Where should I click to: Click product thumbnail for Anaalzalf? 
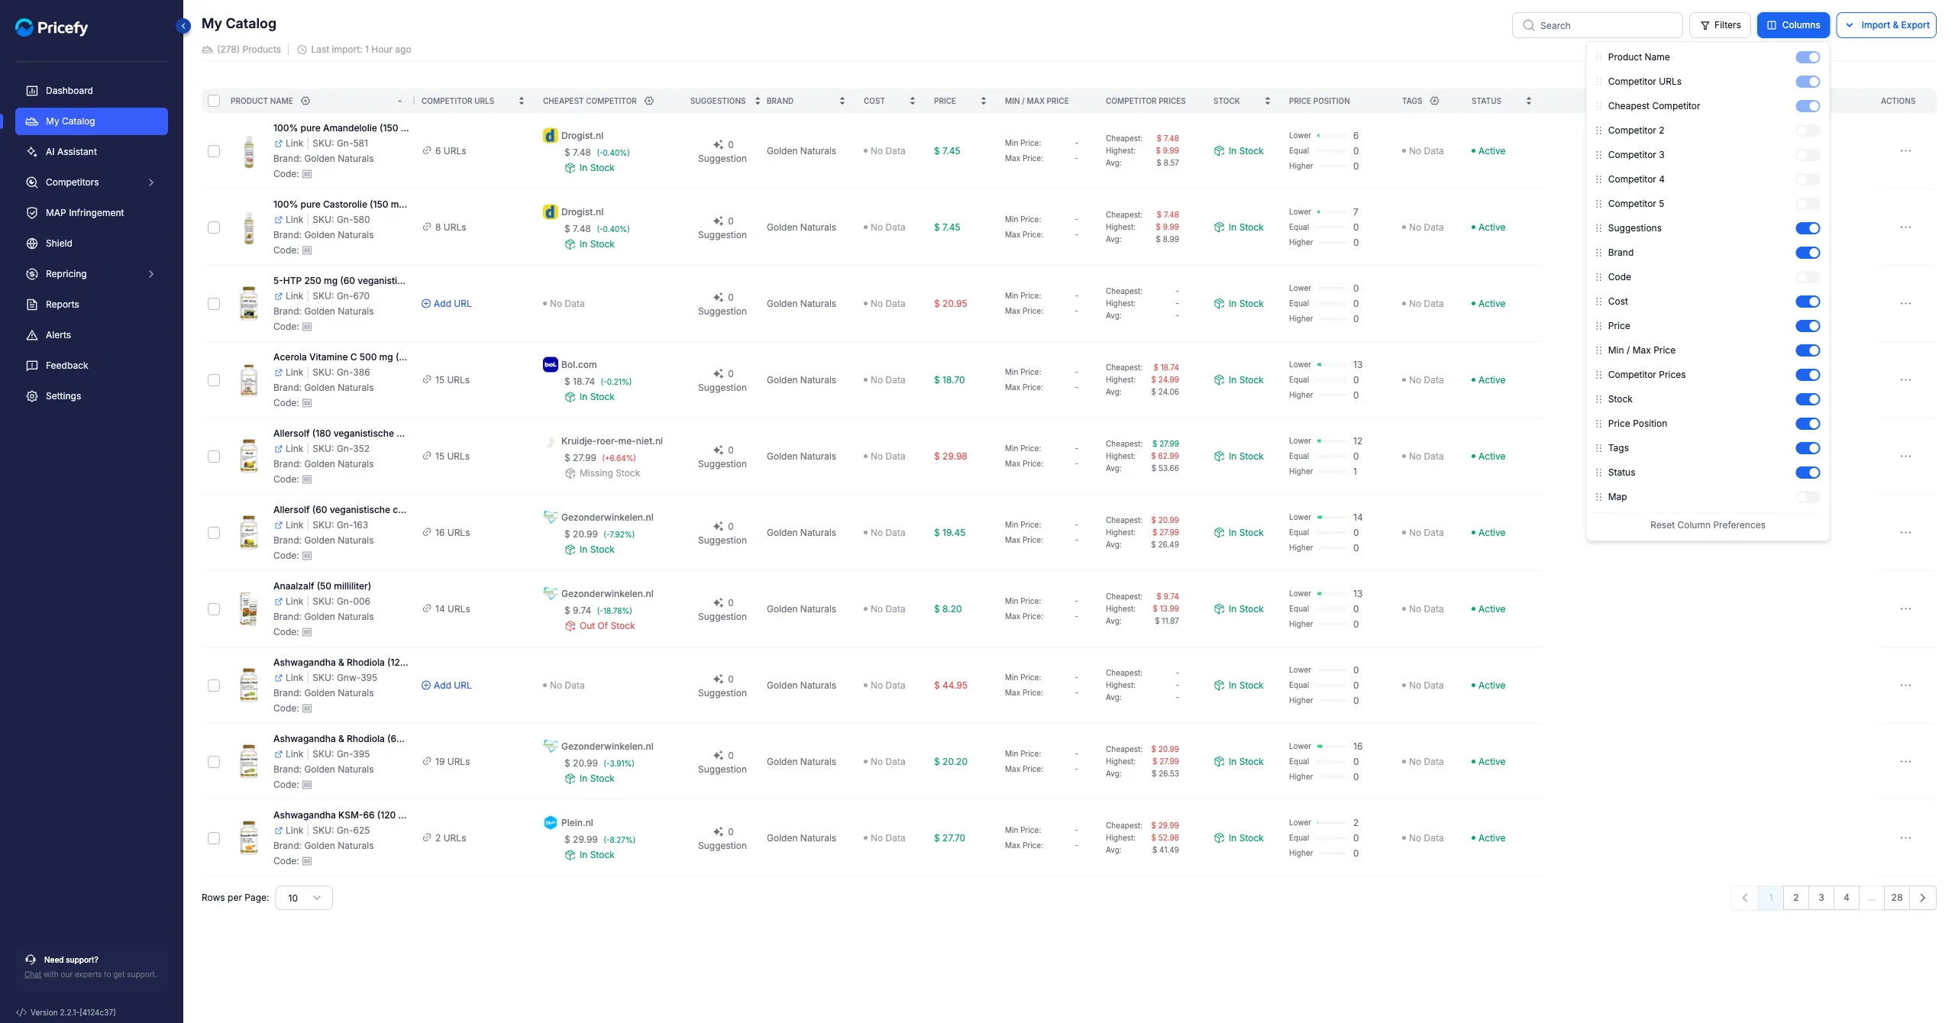pos(249,609)
